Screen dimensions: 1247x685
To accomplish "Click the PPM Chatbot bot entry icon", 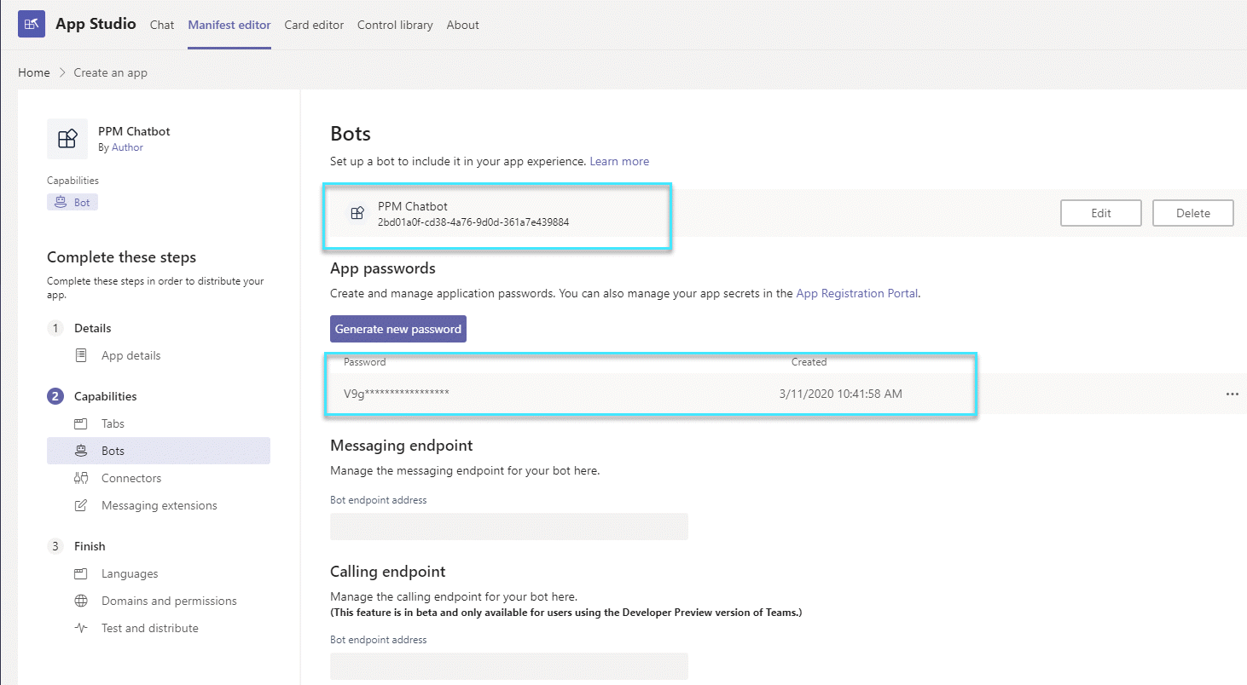I will [358, 214].
